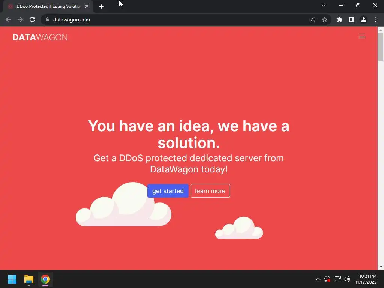Select the DDoS Protected Hosting Solutions tab
Screen dimensions: 384x288
[48, 6]
